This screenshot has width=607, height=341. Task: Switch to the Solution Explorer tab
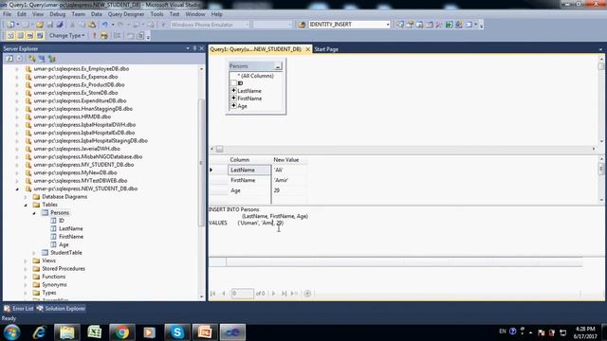click(x=61, y=309)
